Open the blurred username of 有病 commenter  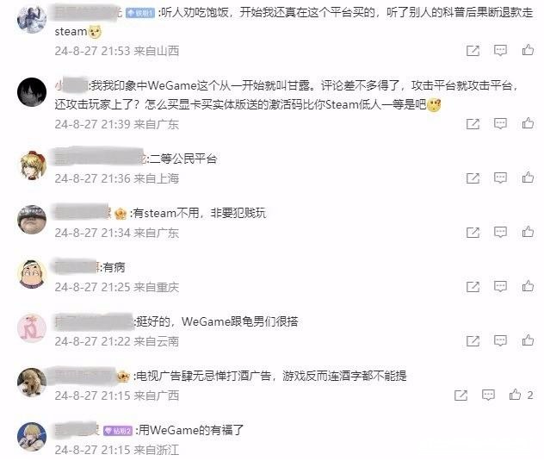pyautogui.click(x=77, y=267)
